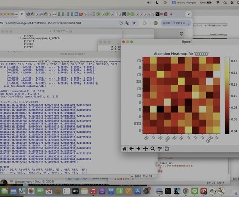Open LINE from the Dock
The width and height of the screenshot is (239, 197).
[195, 191]
